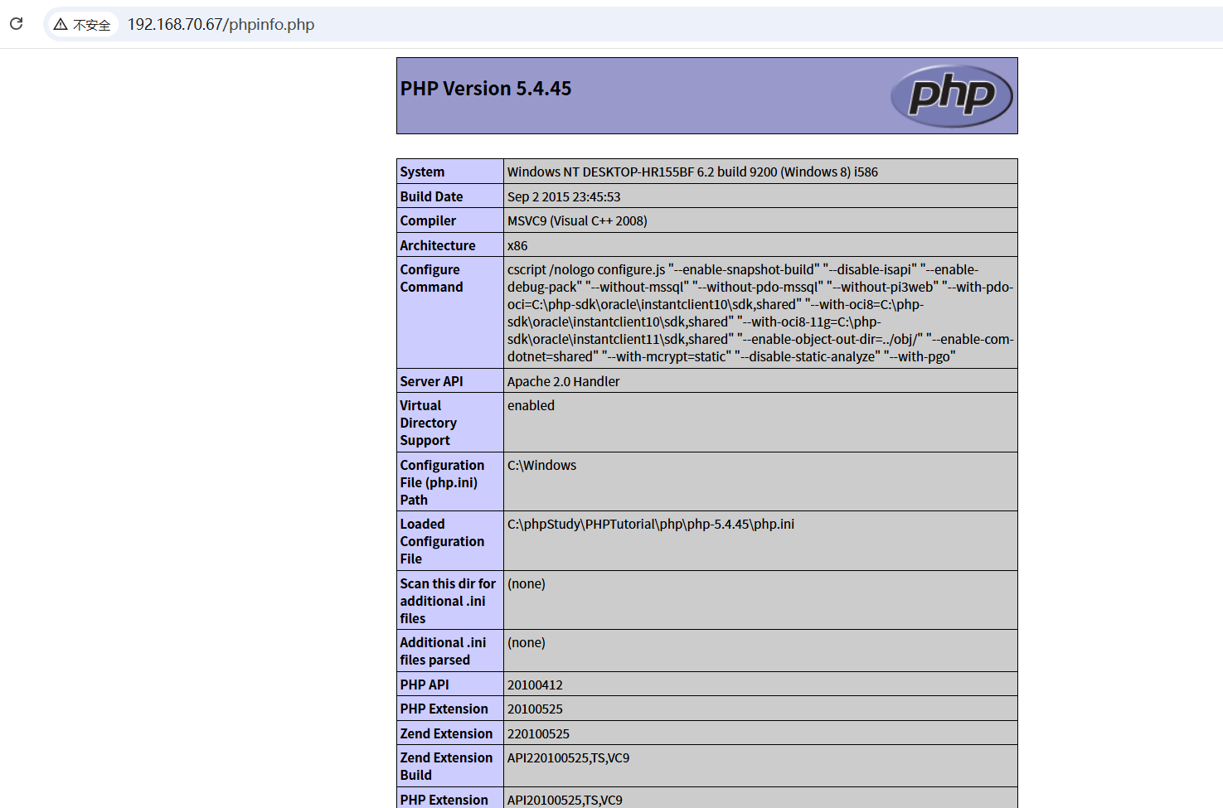
Task: Select the Virtual Directory Support label
Action: 428,423
